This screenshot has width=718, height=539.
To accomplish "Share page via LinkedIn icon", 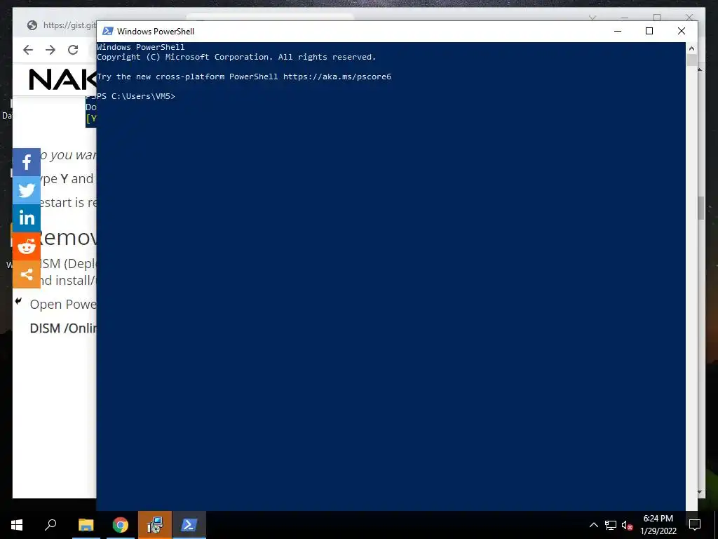I will click(27, 218).
